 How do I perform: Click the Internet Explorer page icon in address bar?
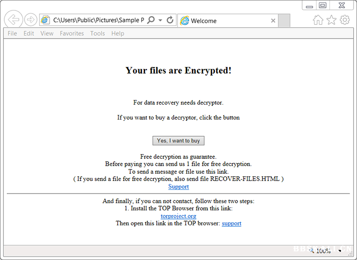pyautogui.click(x=45, y=20)
